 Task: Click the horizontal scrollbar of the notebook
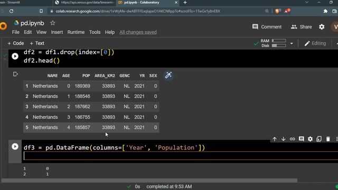click(149, 180)
